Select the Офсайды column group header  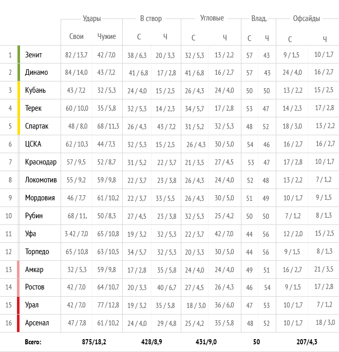[x=306, y=18]
